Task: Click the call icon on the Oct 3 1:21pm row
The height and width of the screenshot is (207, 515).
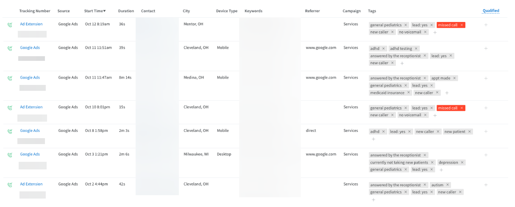Action: pyautogui.click(x=10, y=155)
